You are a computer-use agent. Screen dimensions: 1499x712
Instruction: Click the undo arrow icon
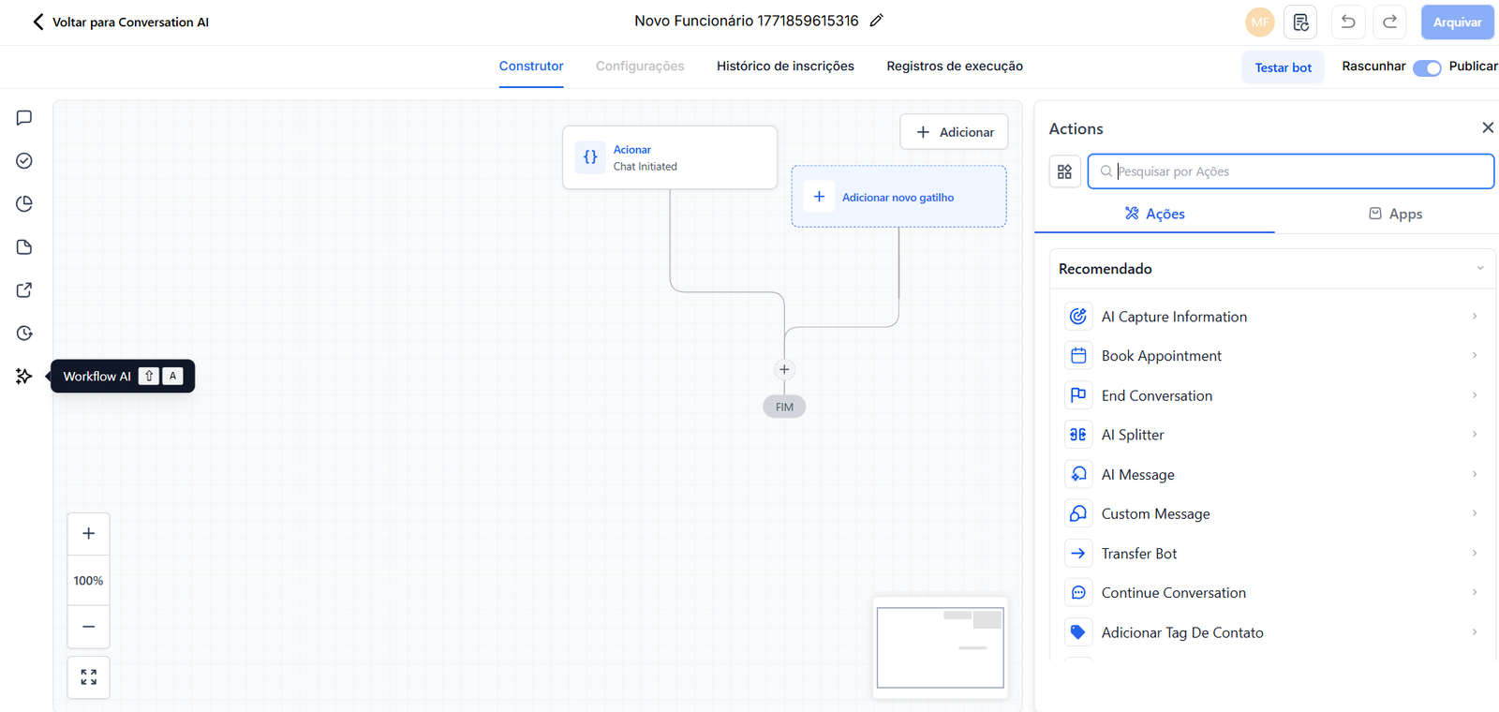(1347, 22)
